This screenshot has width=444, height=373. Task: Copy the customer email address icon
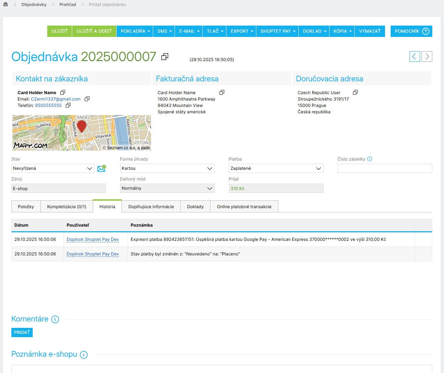click(x=87, y=99)
